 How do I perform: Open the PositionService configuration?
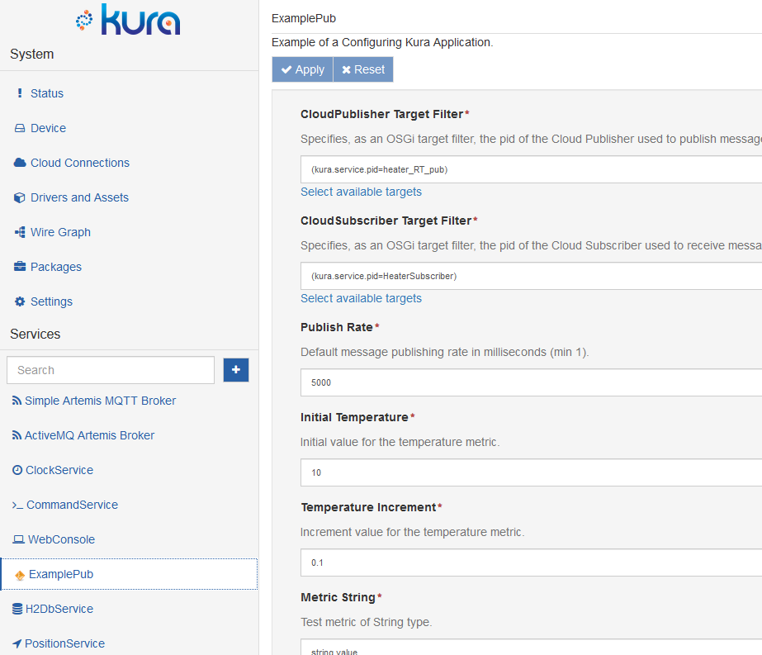tap(64, 643)
